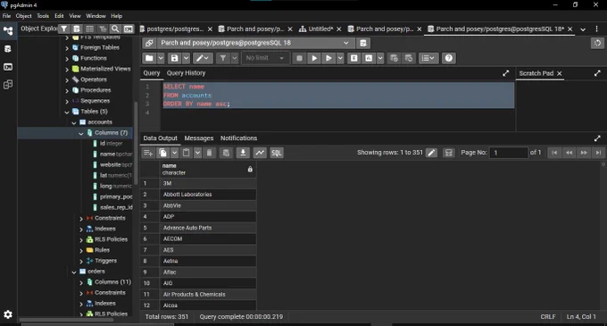Click the Explain icon in query toolbar
Image resolution: width=607 pixels, height=326 pixels.
pyautogui.click(x=353, y=58)
